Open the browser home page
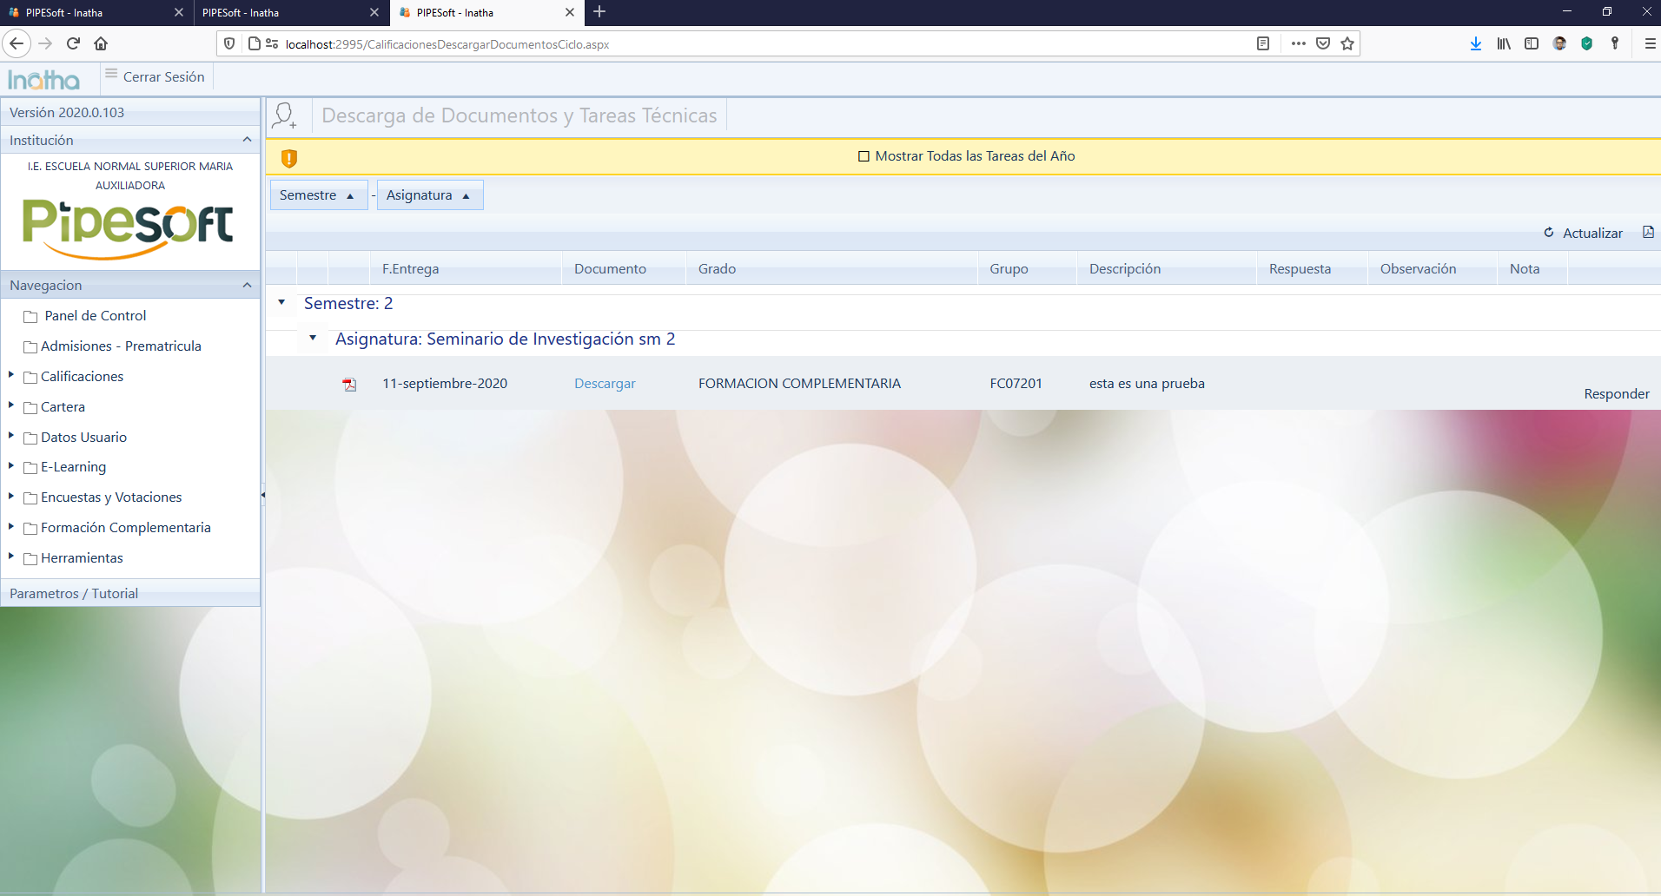 point(101,43)
